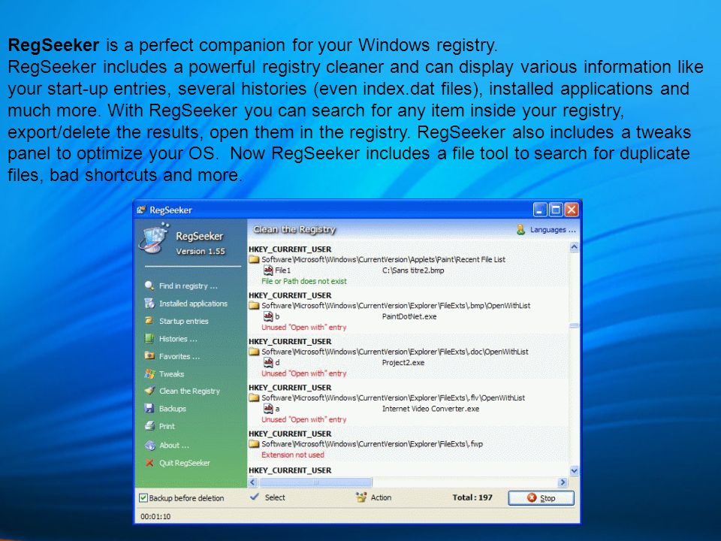Viewport: 721px width, 541px height.
Task: Click the Startup entries icon
Action: pyautogui.click(x=149, y=321)
